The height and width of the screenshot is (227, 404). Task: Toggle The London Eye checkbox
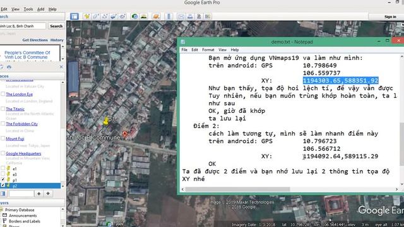[3, 94]
